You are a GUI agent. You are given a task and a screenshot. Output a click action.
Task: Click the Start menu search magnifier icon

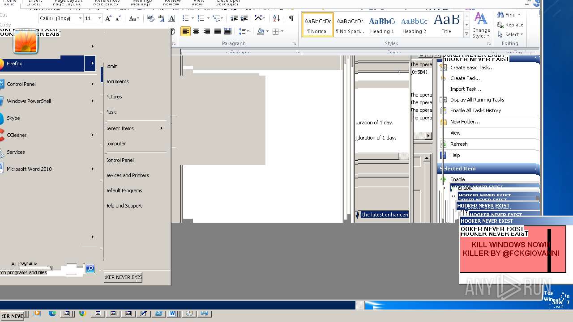(90, 269)
